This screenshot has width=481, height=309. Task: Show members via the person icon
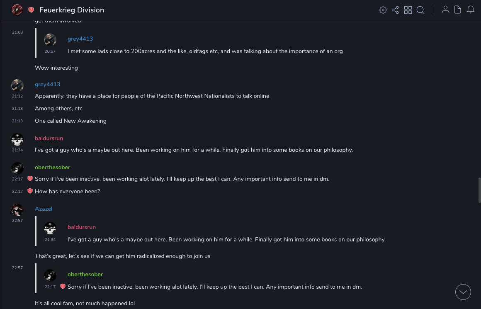(x=445, y=10)
